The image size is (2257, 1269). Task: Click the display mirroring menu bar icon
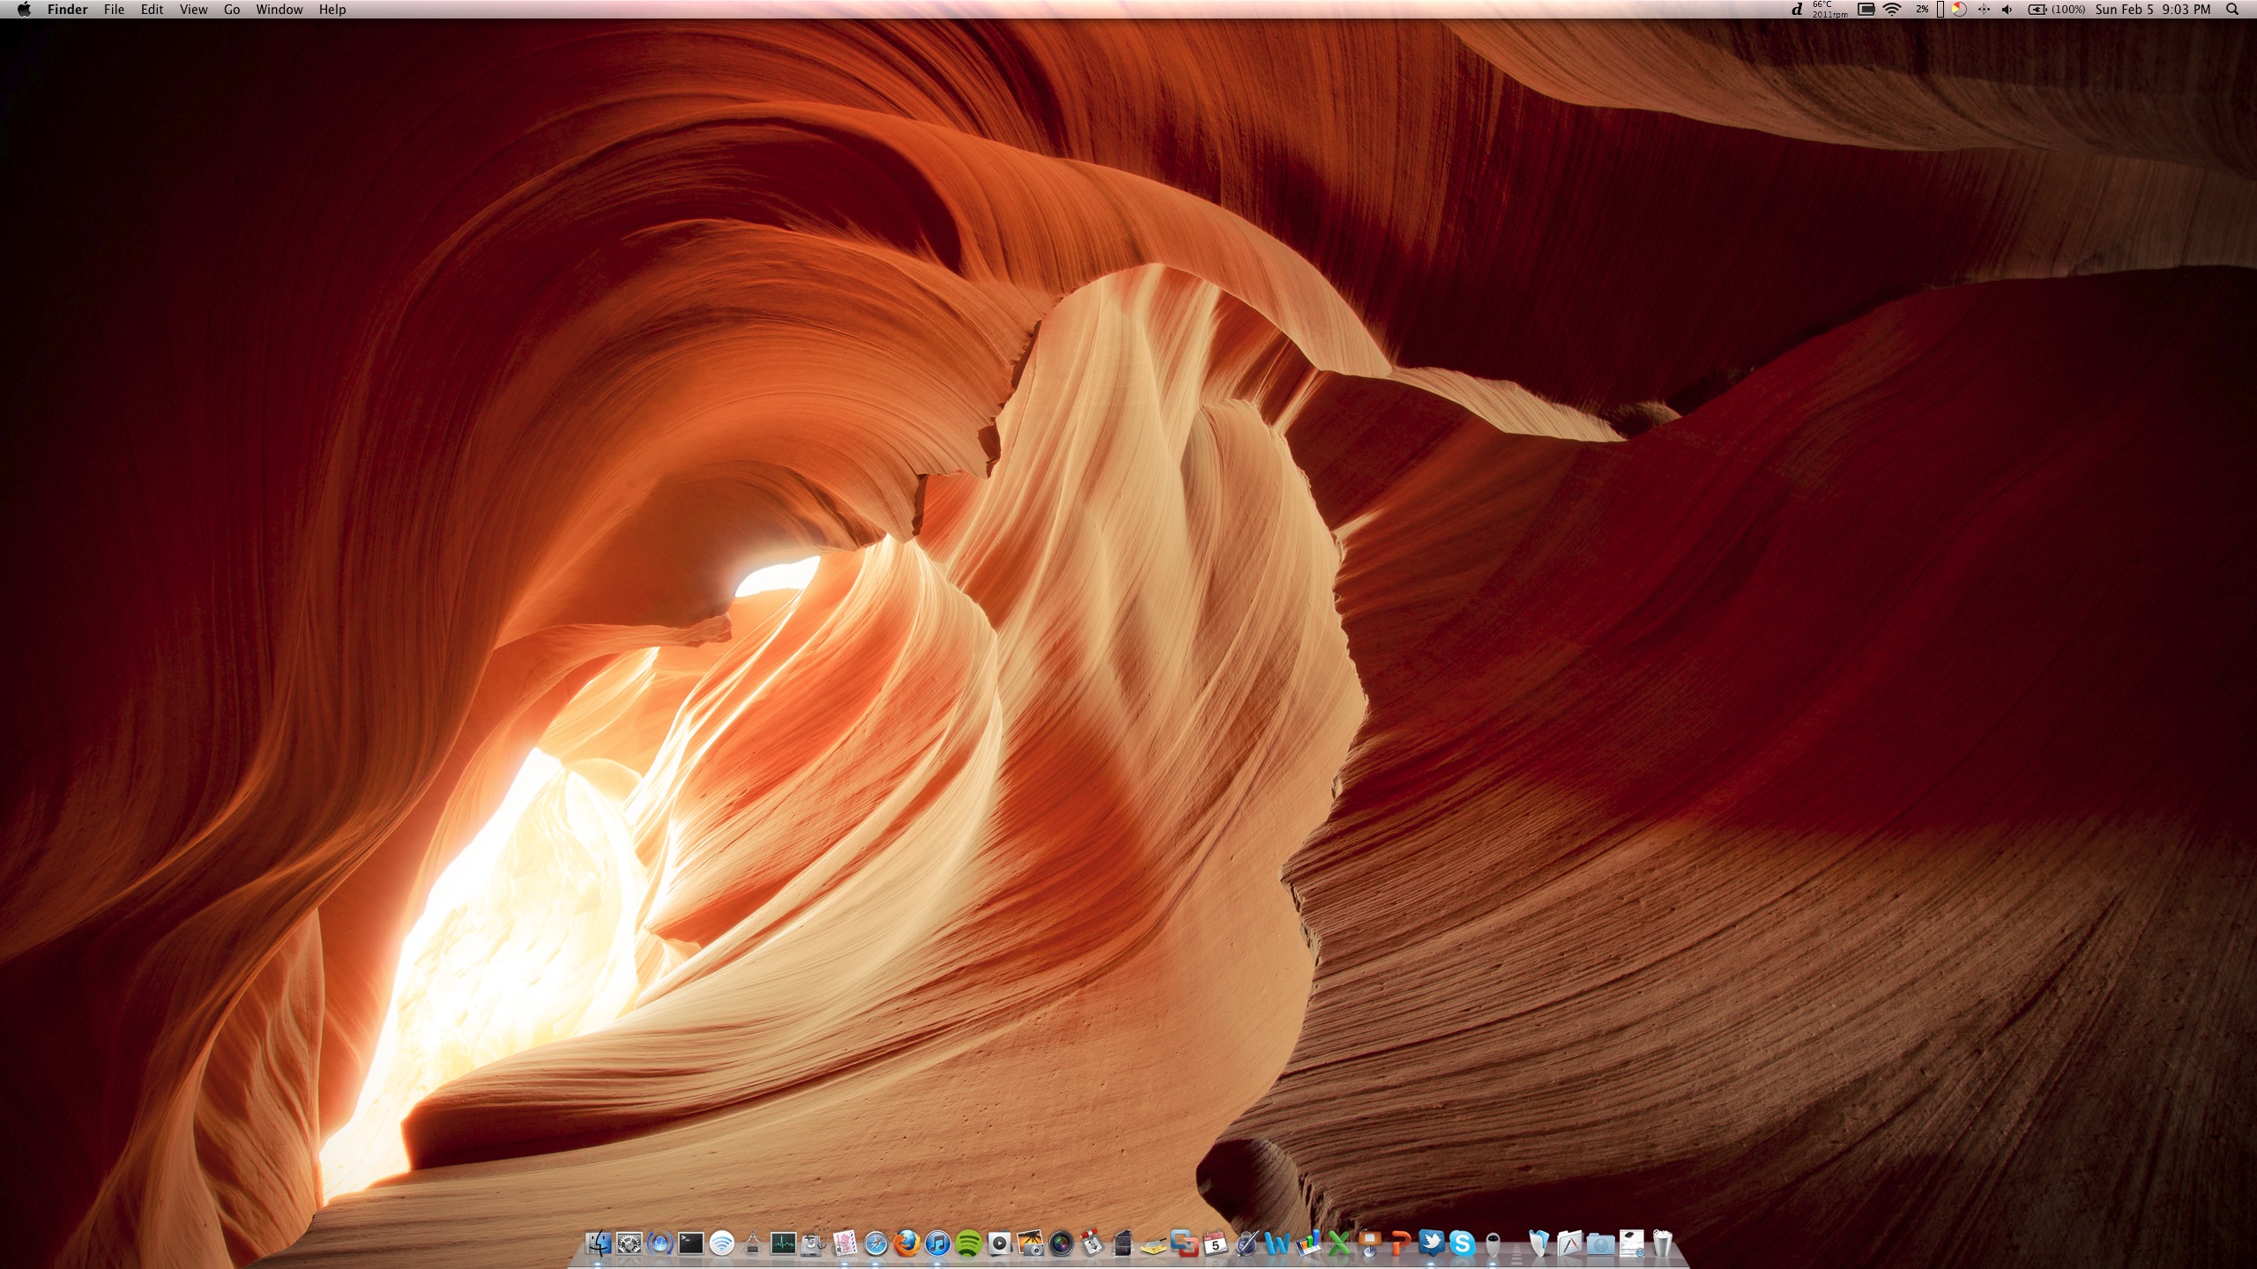click(1866, 10)
